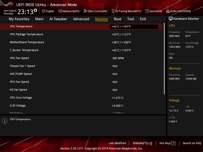Click the 100.0 MHz BCLK value
The image size is (203, 152).
coord(175,47)
